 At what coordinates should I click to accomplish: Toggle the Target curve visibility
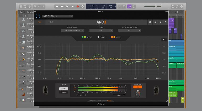click(x=98, y=37)
